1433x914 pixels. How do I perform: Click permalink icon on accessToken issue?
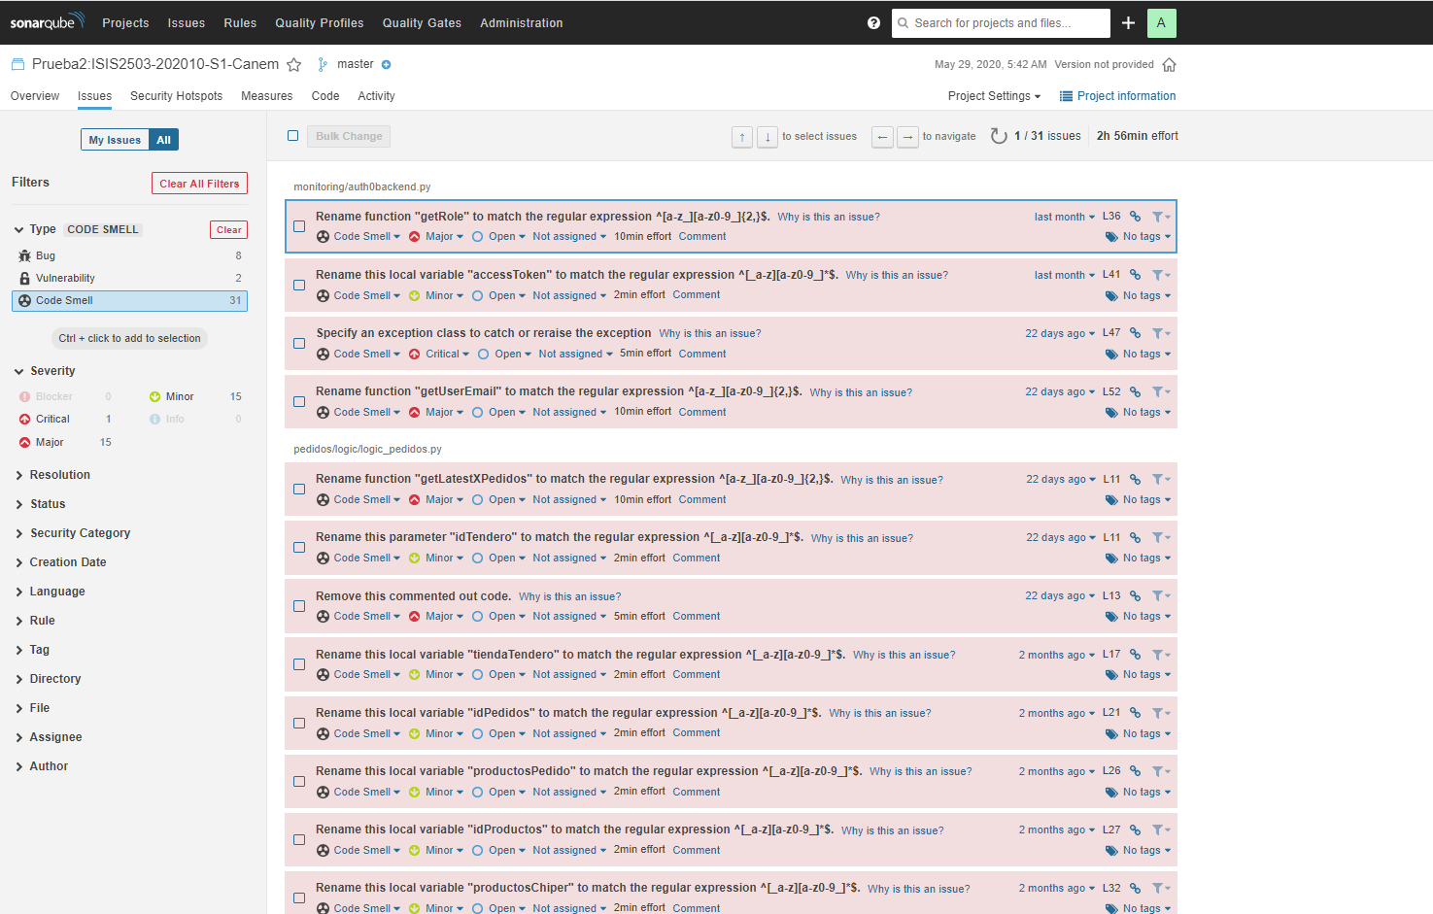[x=1135, y=275]
